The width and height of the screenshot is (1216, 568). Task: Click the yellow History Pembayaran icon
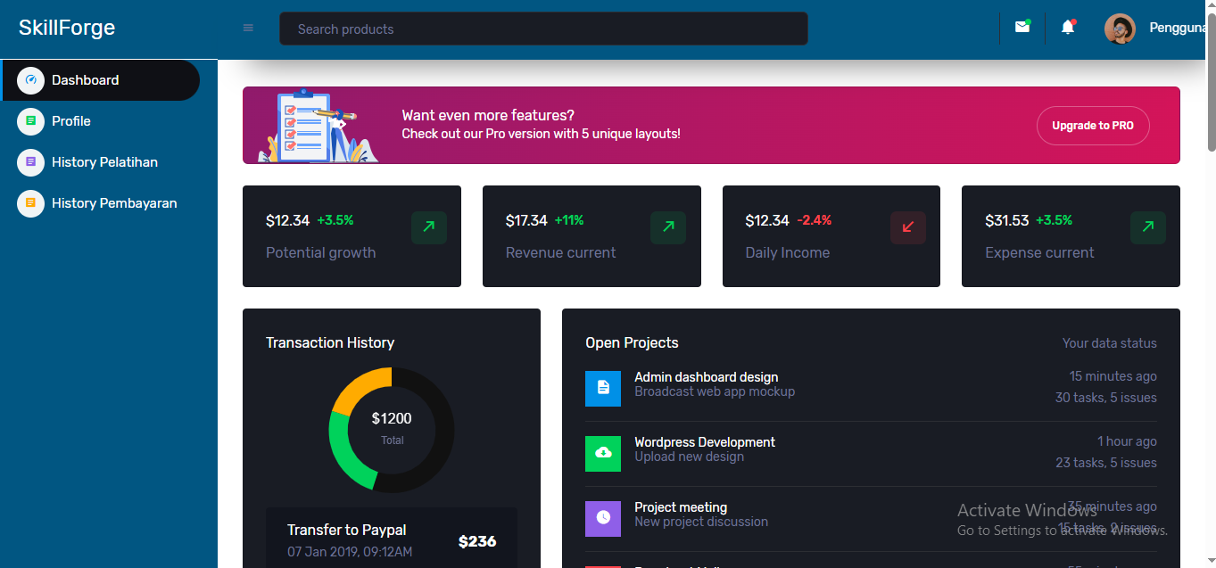(30, 203)
